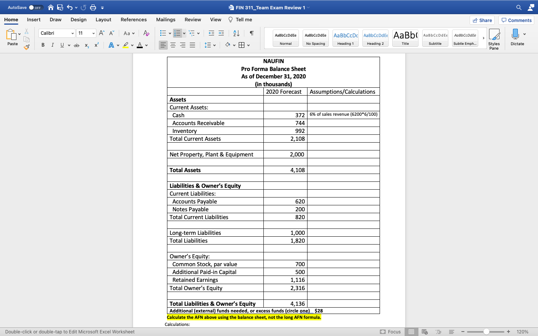Apply the Normal style
Image resolution: width=538 pixels, height=336 pixels.
pyautogui.click(x=286, y=38)
